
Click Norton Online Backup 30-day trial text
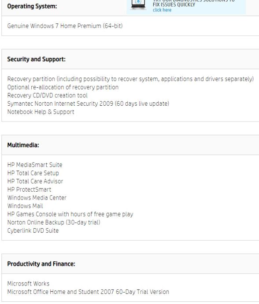point(54,222)
